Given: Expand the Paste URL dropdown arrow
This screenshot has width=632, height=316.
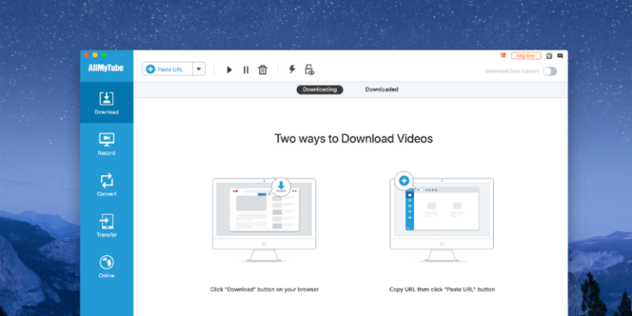Looking at the screenshot, I should click(x=198, y=69).
